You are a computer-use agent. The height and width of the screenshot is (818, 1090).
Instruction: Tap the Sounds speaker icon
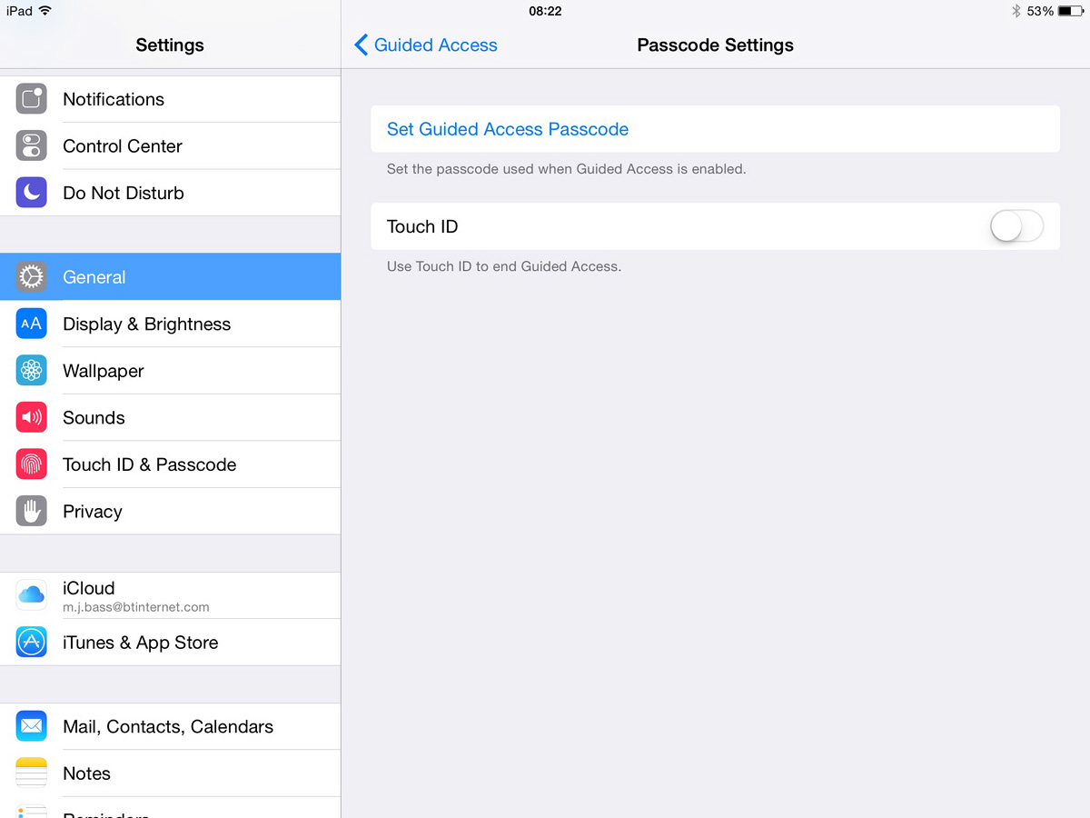(x=32, y=418)
